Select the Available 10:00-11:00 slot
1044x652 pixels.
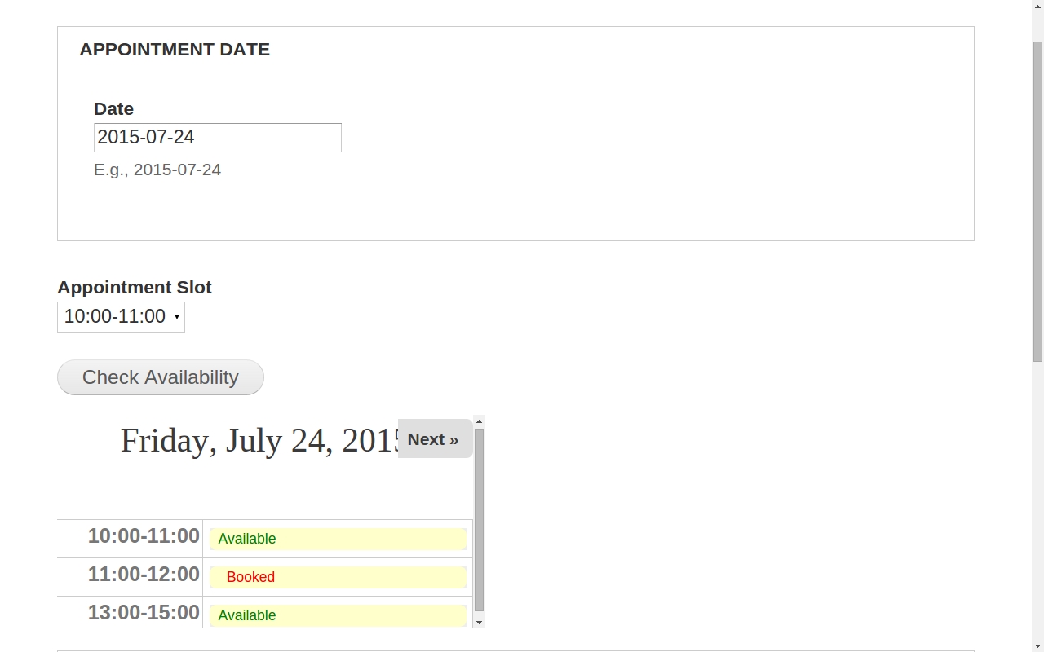pos(338,539)
